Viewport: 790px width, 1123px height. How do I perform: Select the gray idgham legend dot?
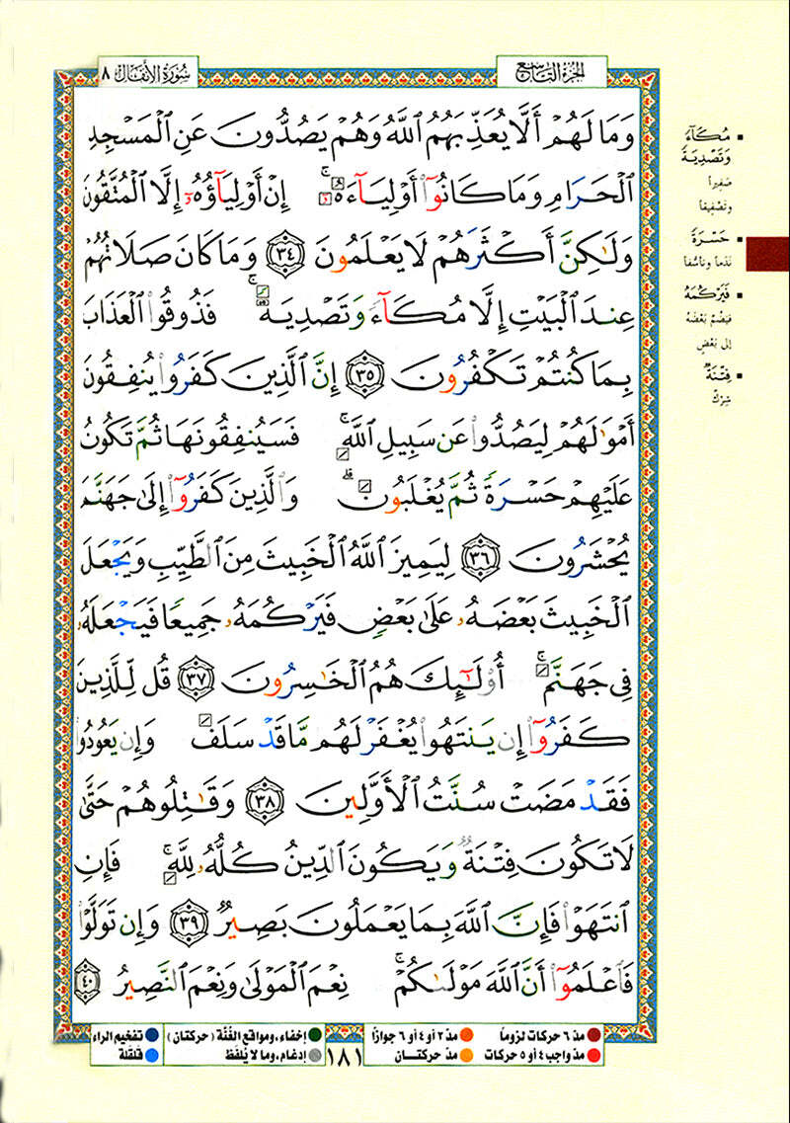[314, 1054]
